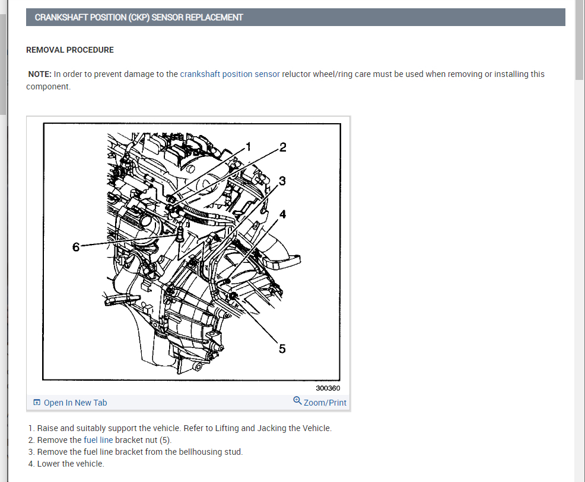Click the magnifier zoom icon
The width and height of the screenshot is (585, 482).
click(297, 400)
